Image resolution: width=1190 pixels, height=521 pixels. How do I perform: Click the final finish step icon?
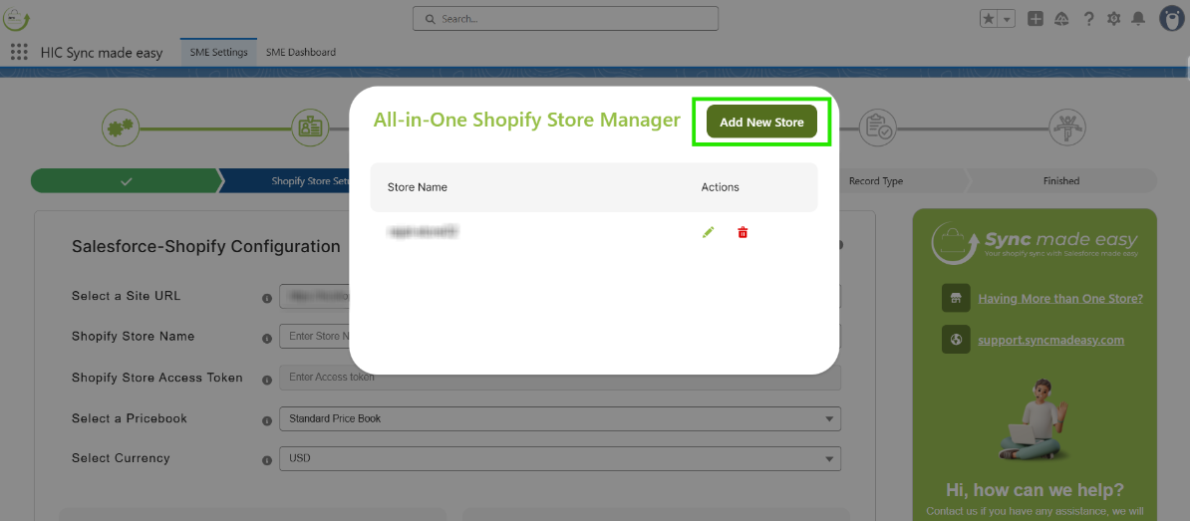click(1067, 129)
